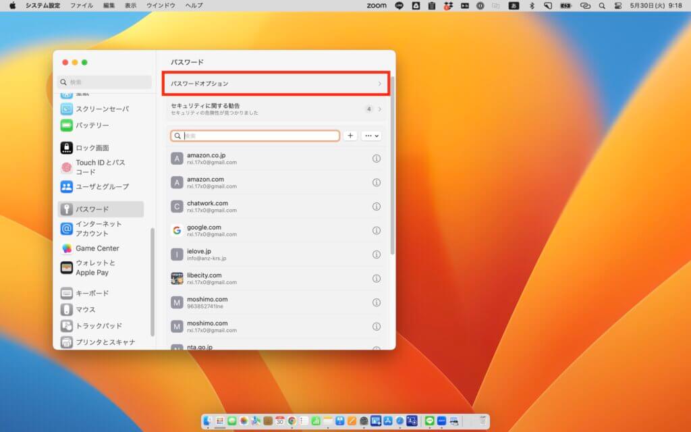Show info for libecity.com entry
This screenshot has height=432, width=691.
click(377, 279)
